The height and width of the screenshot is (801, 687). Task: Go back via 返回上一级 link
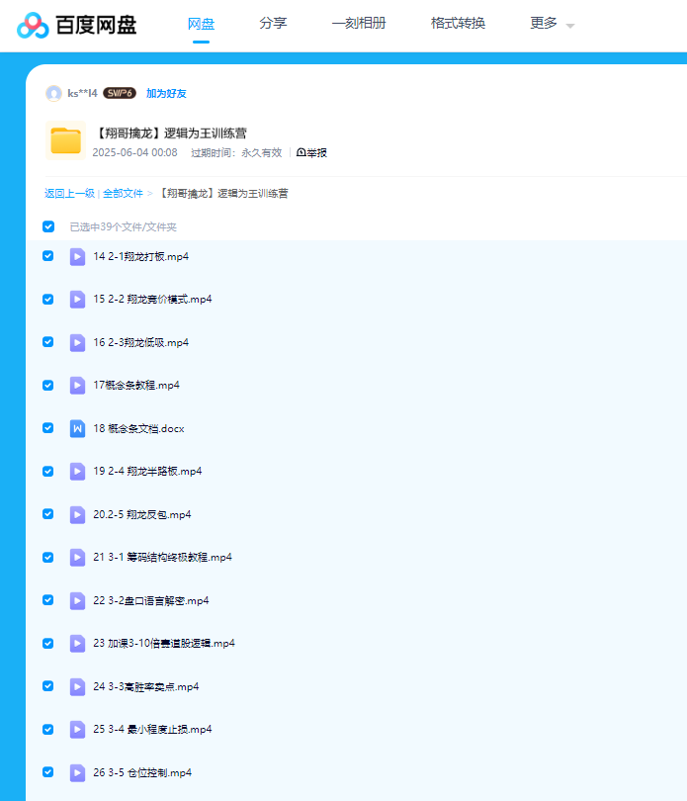pos(69,194)
